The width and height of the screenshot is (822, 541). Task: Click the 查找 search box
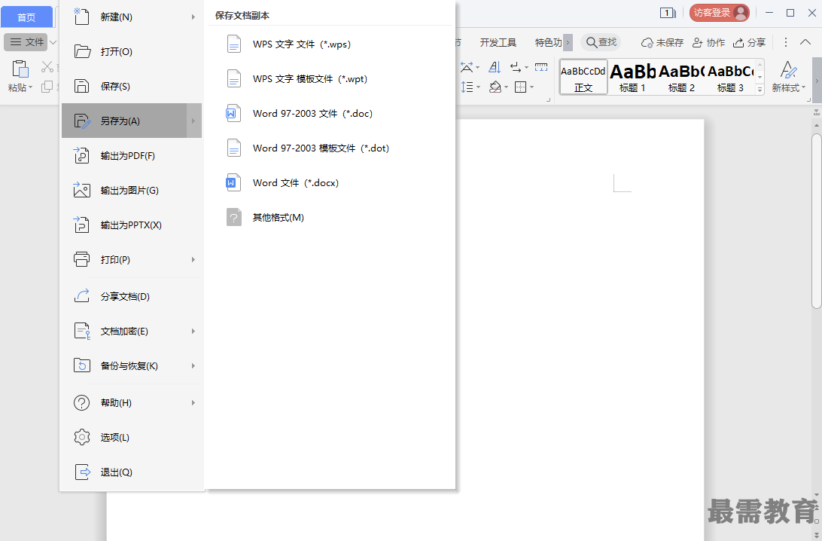(601, 42)
